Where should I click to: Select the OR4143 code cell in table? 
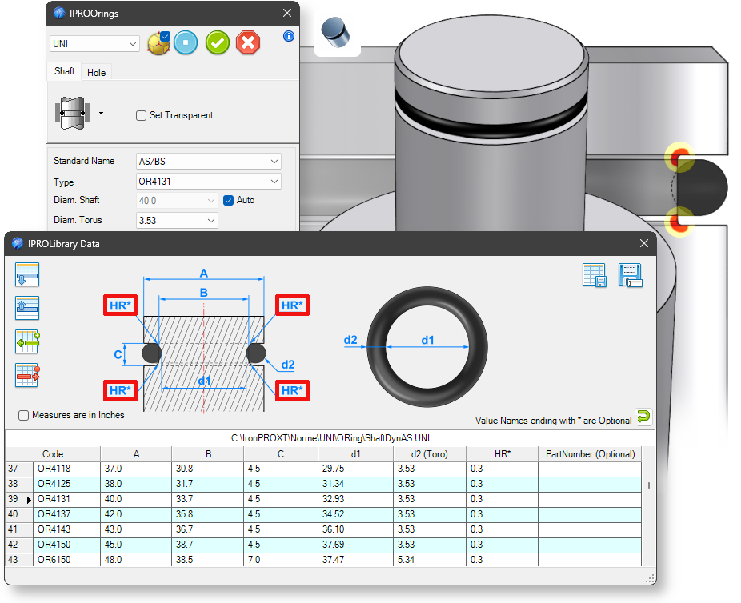click(67, 529)
